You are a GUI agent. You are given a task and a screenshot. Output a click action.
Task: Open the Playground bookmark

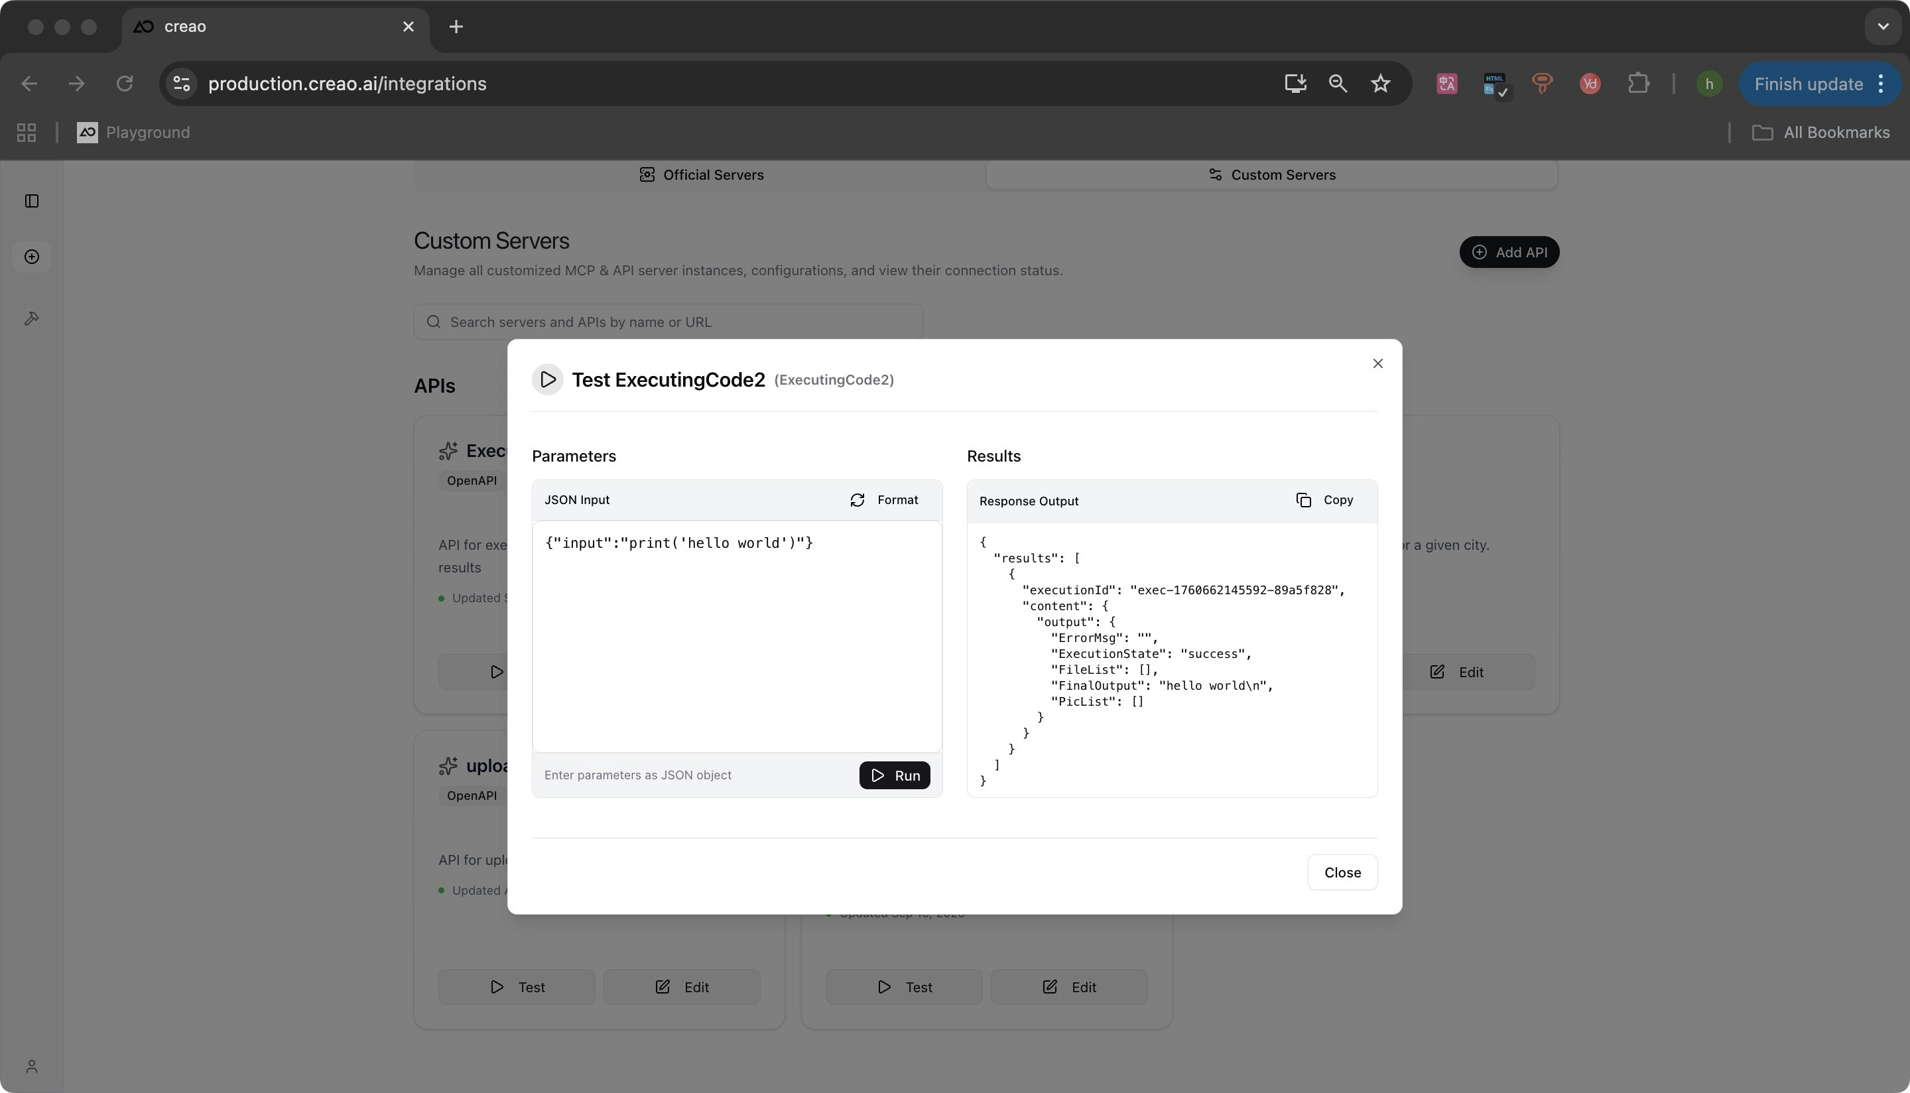[x=133, y=133]
